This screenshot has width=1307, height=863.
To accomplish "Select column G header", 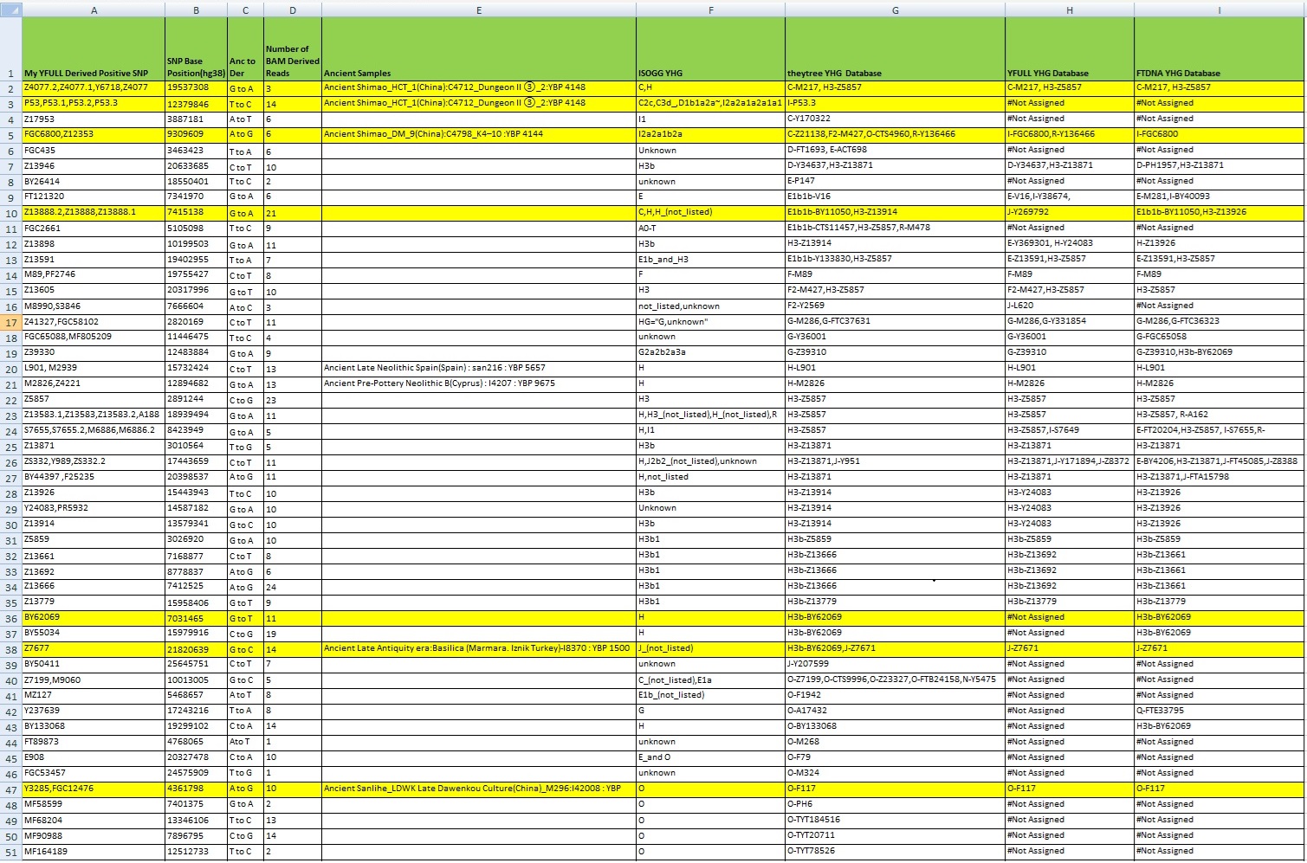I will [x=895, y=10].
